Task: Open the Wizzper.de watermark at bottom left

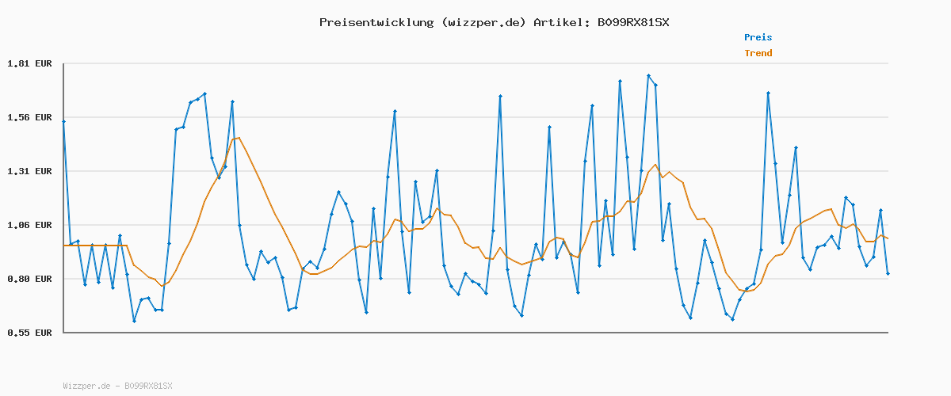Action: [x=117, y=386]
